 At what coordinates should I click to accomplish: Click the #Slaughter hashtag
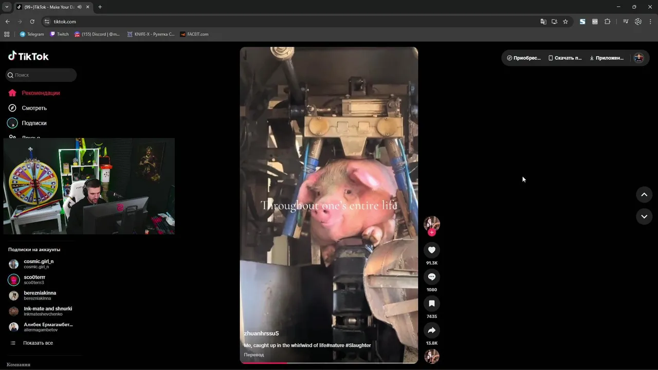click(358, 345)
